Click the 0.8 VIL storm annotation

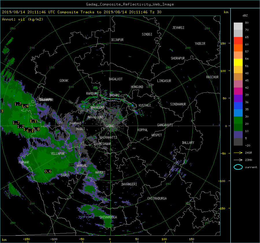(36, 129)
